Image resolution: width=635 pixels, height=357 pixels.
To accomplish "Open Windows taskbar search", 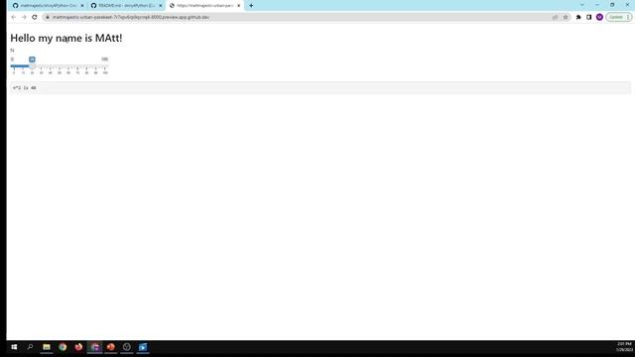I will pos(30,347).
